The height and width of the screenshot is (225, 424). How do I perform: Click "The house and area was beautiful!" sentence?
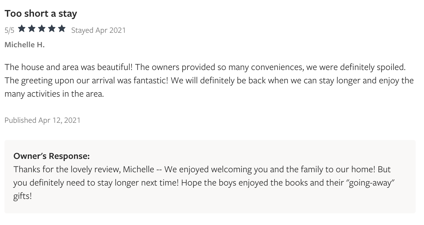point(68,67)
